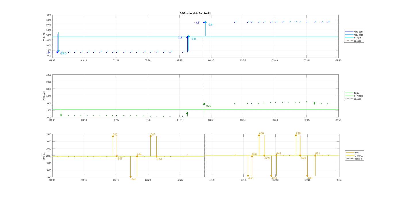
Task: Click the '628' roll annotation
Action: pyautogui.click(x=254, y=154)
